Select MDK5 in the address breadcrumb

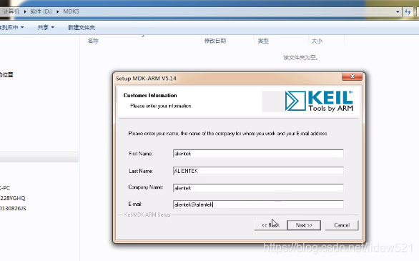(x=71, y=11)
